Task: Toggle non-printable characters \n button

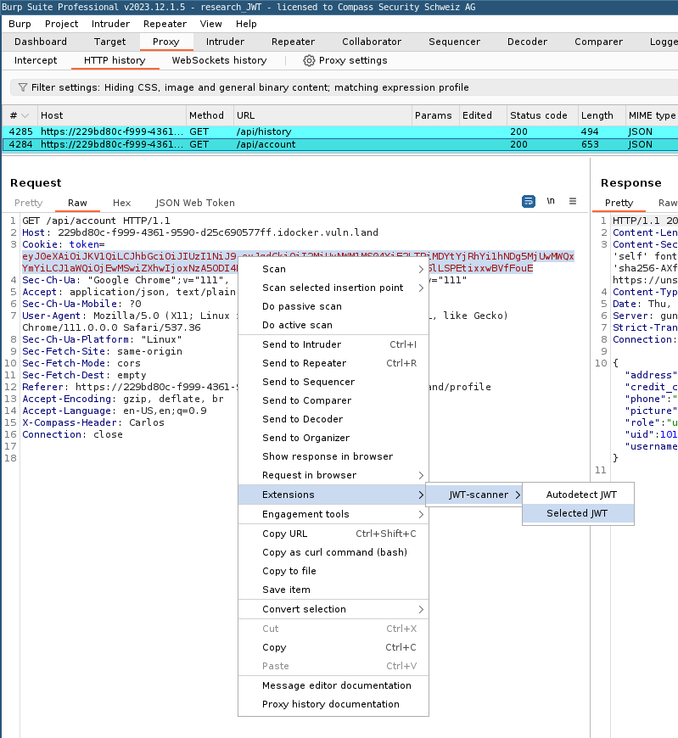Action: 551,201
